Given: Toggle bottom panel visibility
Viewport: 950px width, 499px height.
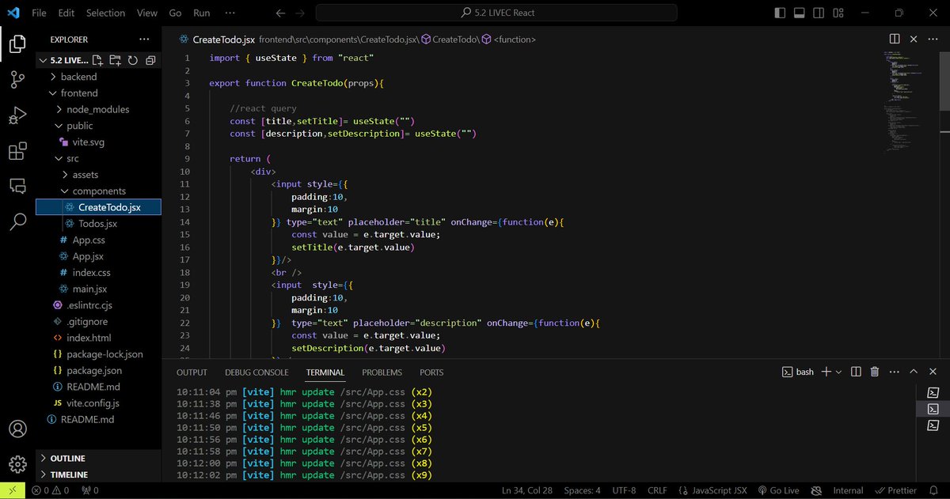Looking at the screenshot, I should click(x=799, y=13).
